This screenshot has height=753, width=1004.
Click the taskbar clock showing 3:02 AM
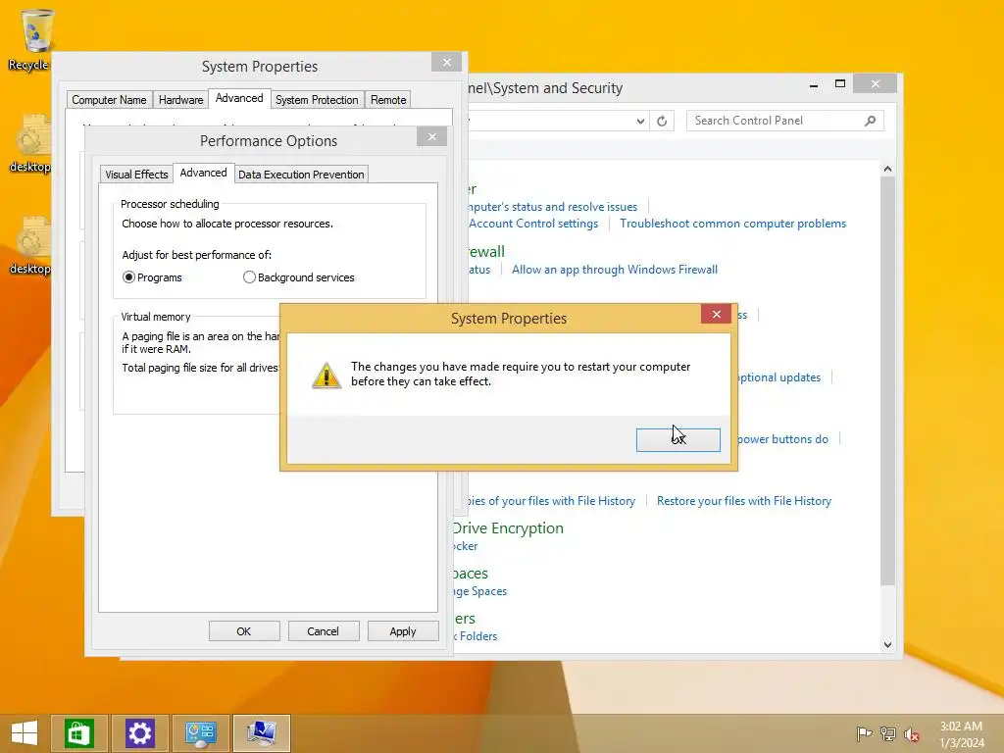(x=961, y=734)
